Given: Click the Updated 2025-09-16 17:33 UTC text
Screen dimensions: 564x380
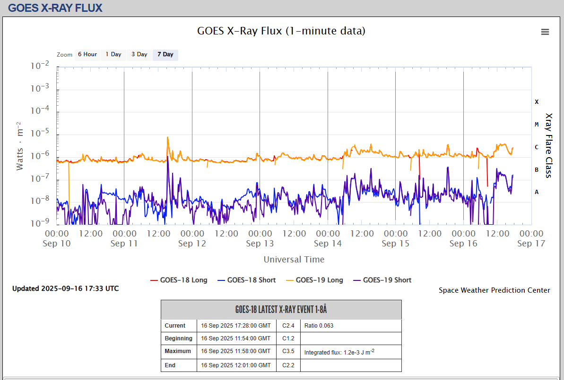Looking at the screenshot, I should coord(65,288).
